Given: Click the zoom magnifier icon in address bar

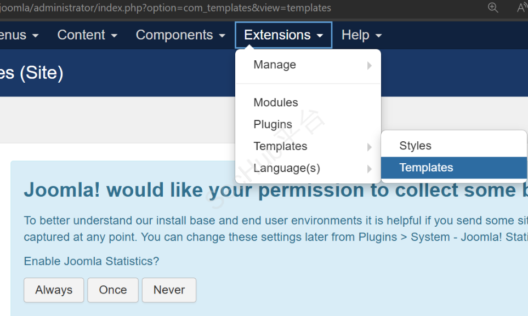Looking at the screenshot, I should click(x=493, y=8).
